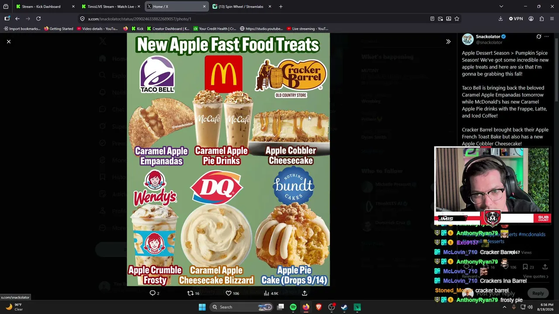Toggle reader view in the address bar
This screenshot has width=559, height=314.
coord(432,19)
